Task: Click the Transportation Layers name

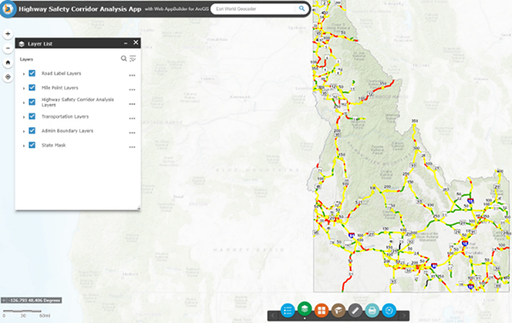Action: point(65,117)
